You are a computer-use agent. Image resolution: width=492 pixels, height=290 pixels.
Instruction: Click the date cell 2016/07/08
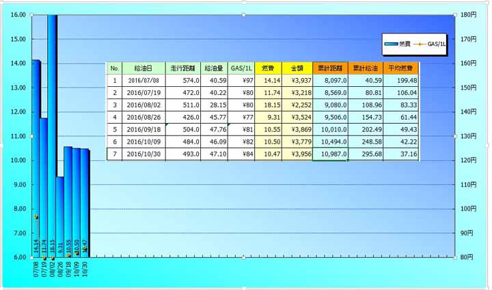click(x=144, y=80)
